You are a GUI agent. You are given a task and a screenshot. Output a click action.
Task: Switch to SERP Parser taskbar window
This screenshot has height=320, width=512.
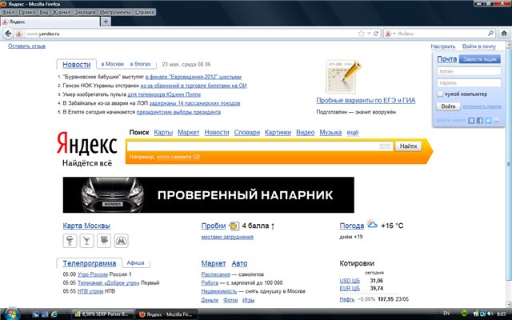coord(102,314)
